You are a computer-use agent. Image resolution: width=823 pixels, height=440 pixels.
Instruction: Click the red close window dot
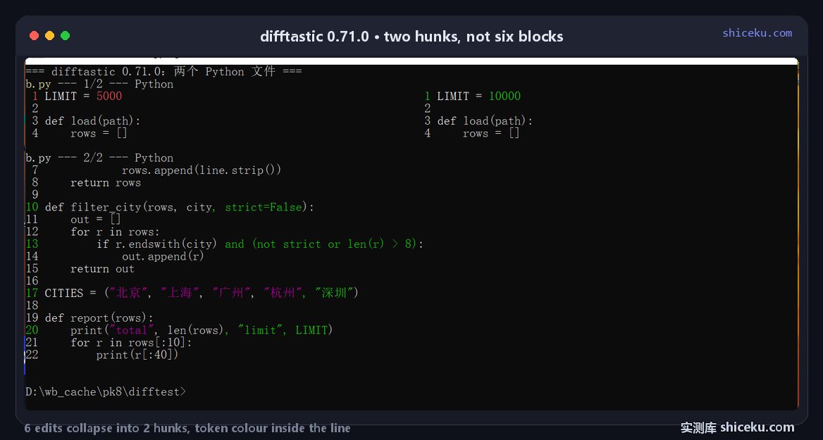pyautogui.click(x=34, y=36)
